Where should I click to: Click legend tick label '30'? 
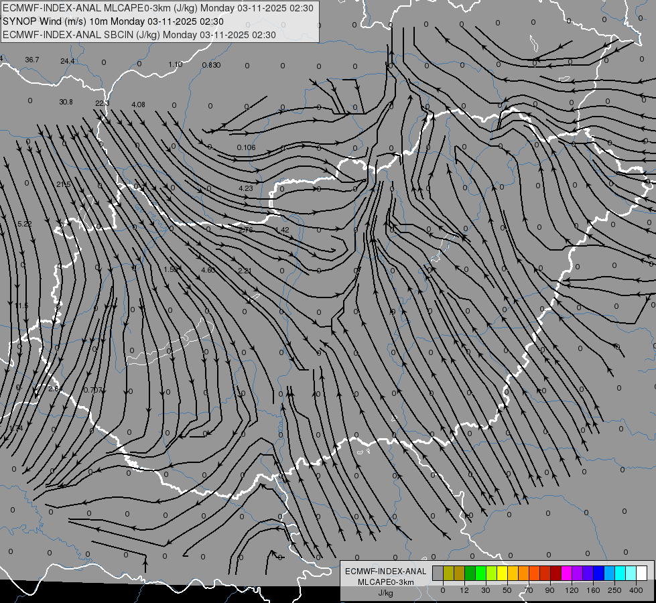click(x=485, y=590)
